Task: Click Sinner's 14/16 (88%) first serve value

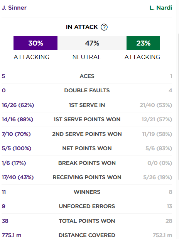Action: coord(17,119)
